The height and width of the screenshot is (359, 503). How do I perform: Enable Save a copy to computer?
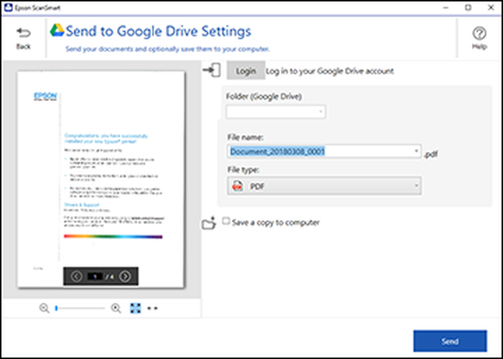pos(226,221)
